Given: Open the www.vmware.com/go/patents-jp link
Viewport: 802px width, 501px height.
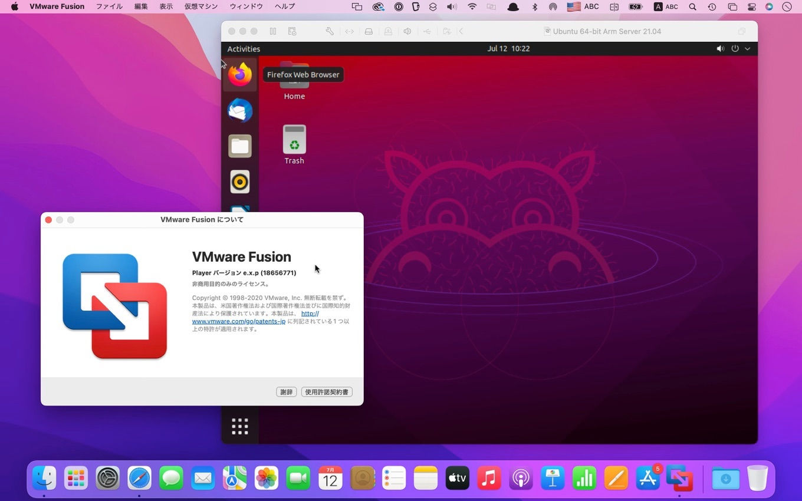Looking at the screenshot, I should (239, 321).
